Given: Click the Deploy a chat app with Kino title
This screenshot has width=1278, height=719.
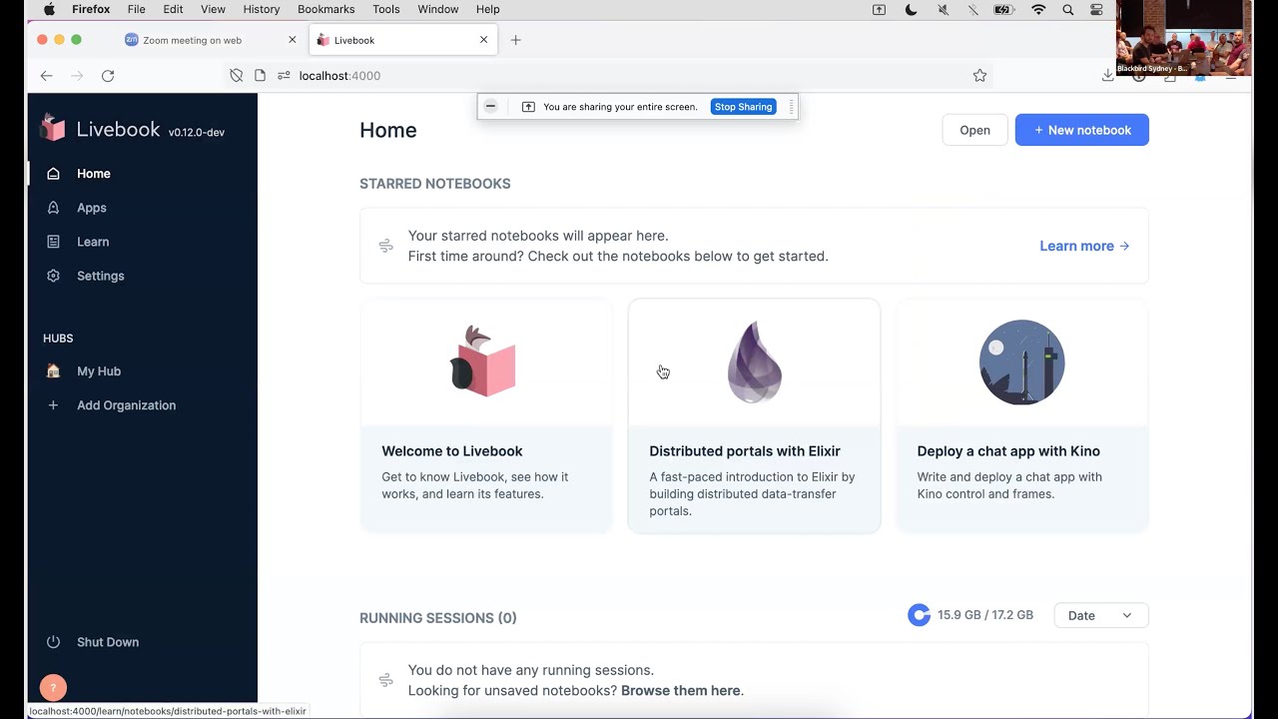Looking at the screenshot, I should [1008, 451].
